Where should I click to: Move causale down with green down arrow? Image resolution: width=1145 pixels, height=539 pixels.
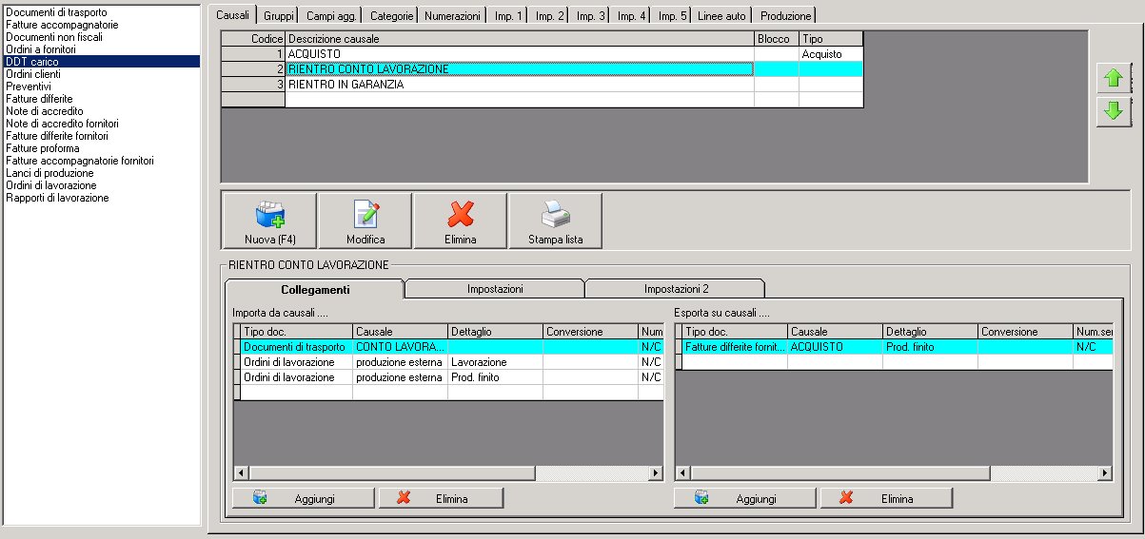tap(1113, 110)
